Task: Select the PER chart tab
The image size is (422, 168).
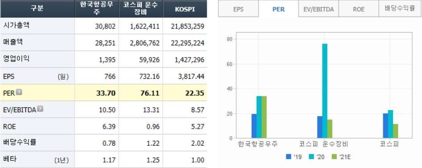Action: click(279, 9)
